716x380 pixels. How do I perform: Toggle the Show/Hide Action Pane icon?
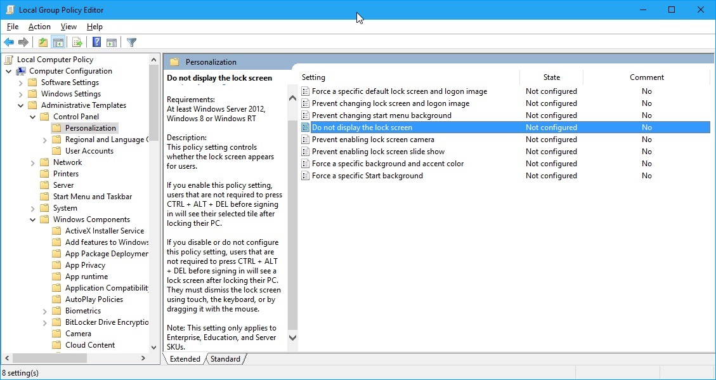click(112, 42)
